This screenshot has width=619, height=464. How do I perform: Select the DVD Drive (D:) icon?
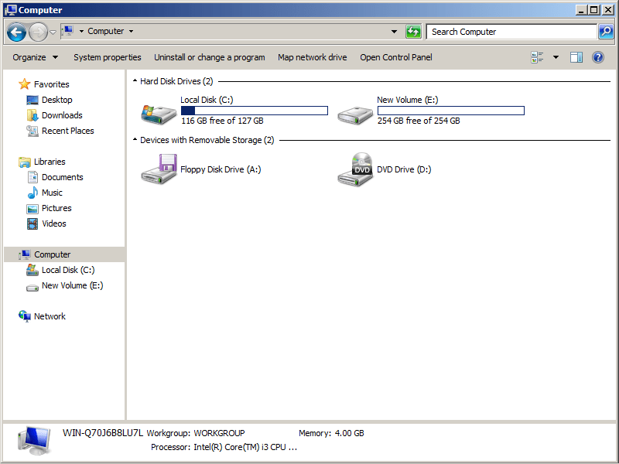355,169
